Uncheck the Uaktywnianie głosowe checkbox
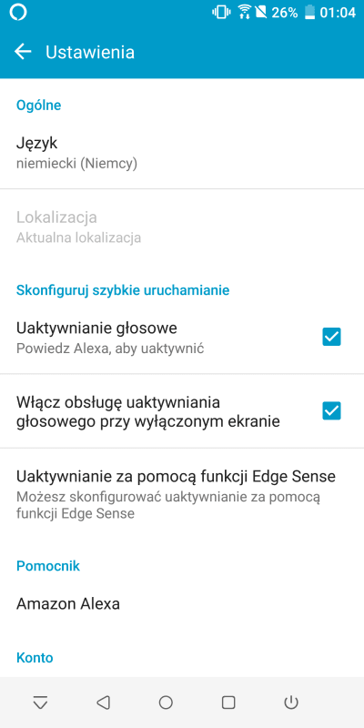Screen dimensions: 364x728 331,337
